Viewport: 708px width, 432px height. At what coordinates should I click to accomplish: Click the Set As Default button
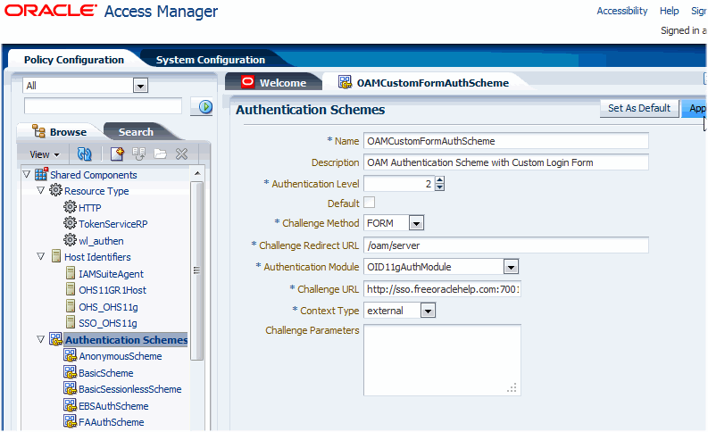[x=639, y=108]
